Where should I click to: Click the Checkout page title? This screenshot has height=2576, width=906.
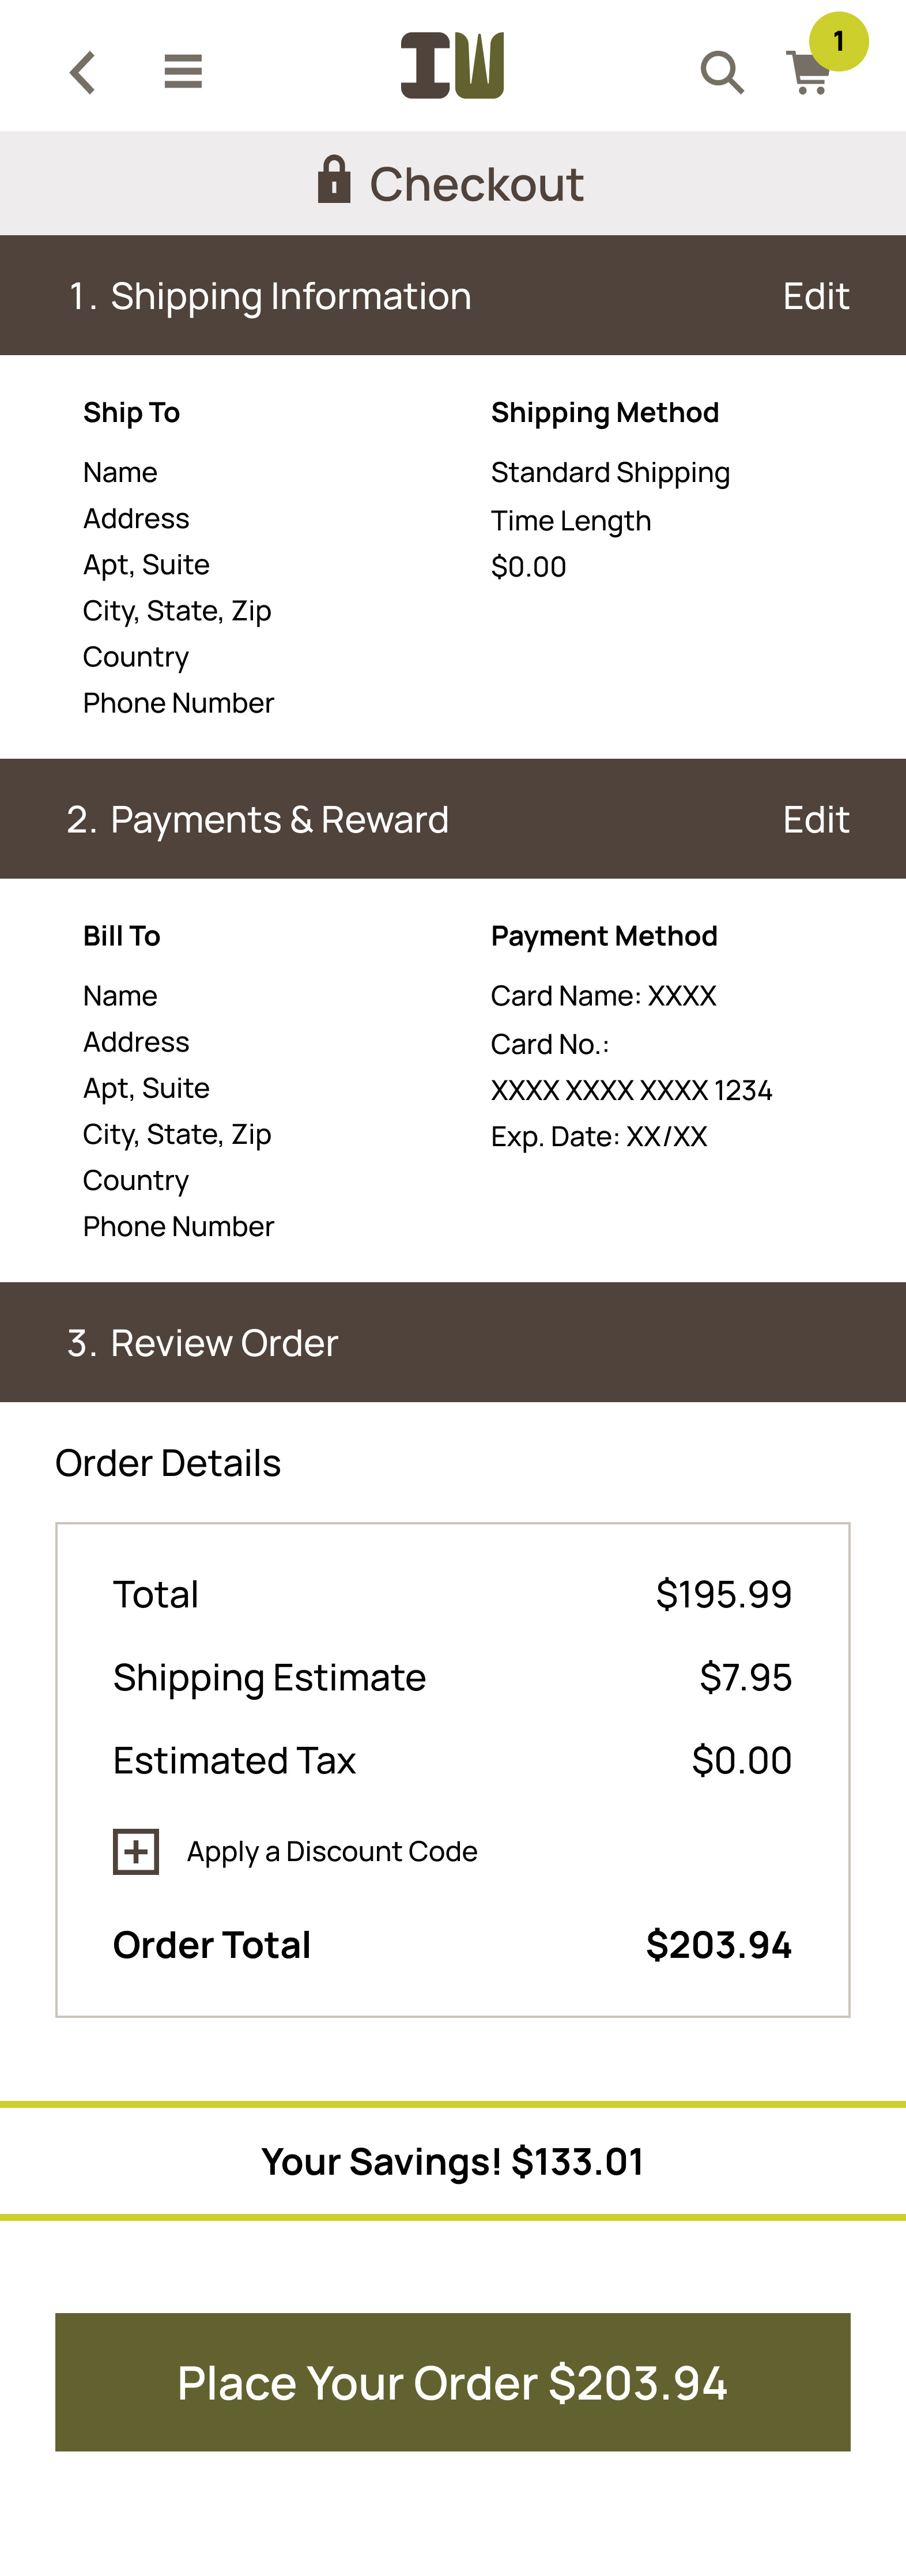click(476, 184)
